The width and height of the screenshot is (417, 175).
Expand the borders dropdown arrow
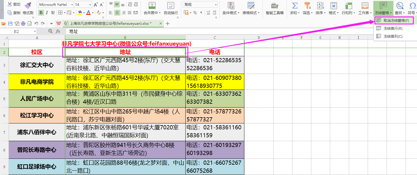point(65,13)
